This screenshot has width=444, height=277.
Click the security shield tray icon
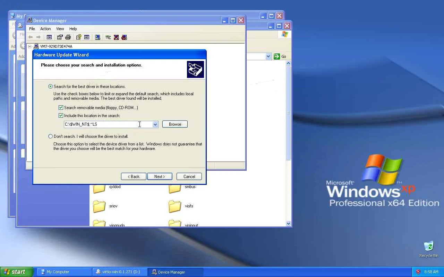[x=418, y=272]
